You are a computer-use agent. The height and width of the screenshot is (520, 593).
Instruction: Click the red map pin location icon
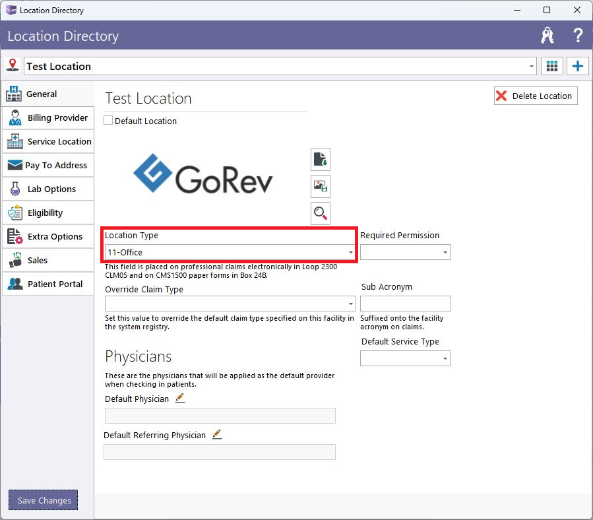(13, 65)
